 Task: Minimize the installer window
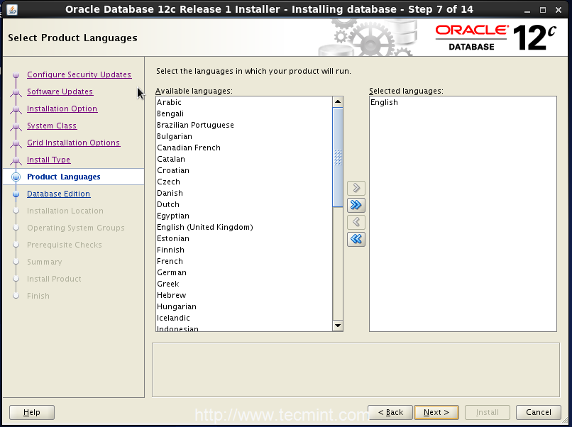[527, 11]
